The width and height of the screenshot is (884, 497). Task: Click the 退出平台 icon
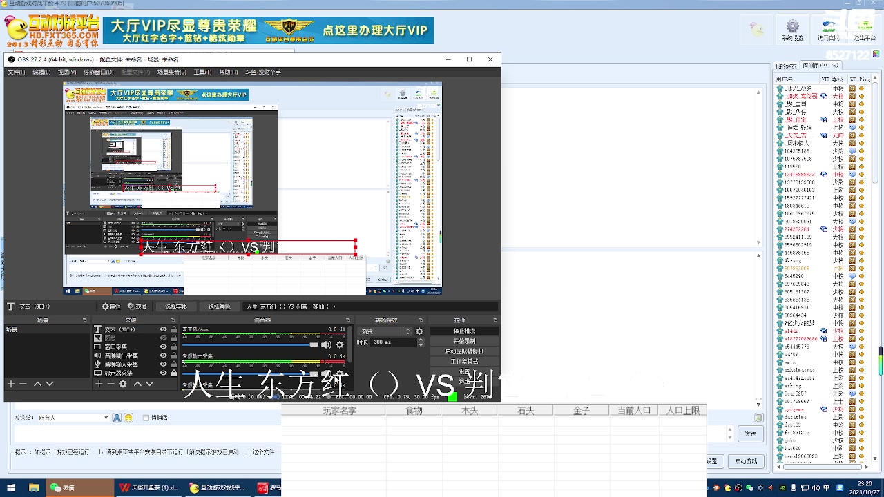click(x=864, y=29)
